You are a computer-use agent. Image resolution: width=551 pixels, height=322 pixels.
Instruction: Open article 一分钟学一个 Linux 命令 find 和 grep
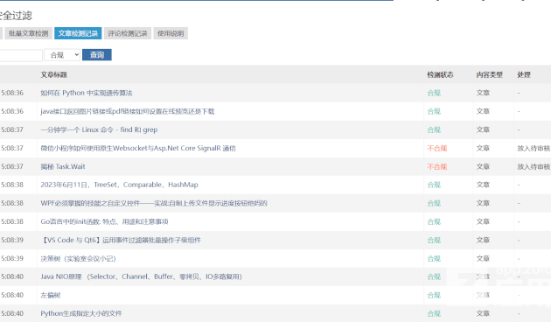click(x=99, y=129)
